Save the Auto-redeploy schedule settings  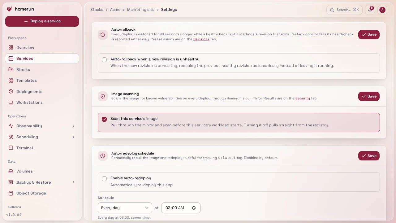[369, 156]
